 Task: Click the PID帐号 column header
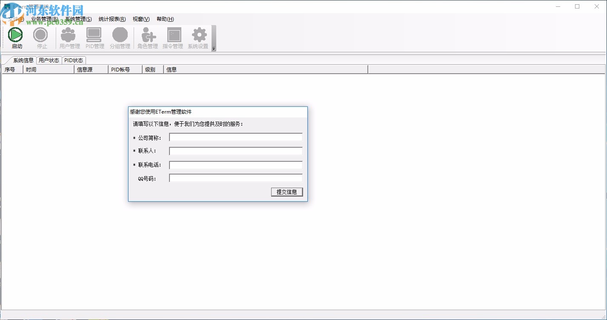(x=125, y=69)
